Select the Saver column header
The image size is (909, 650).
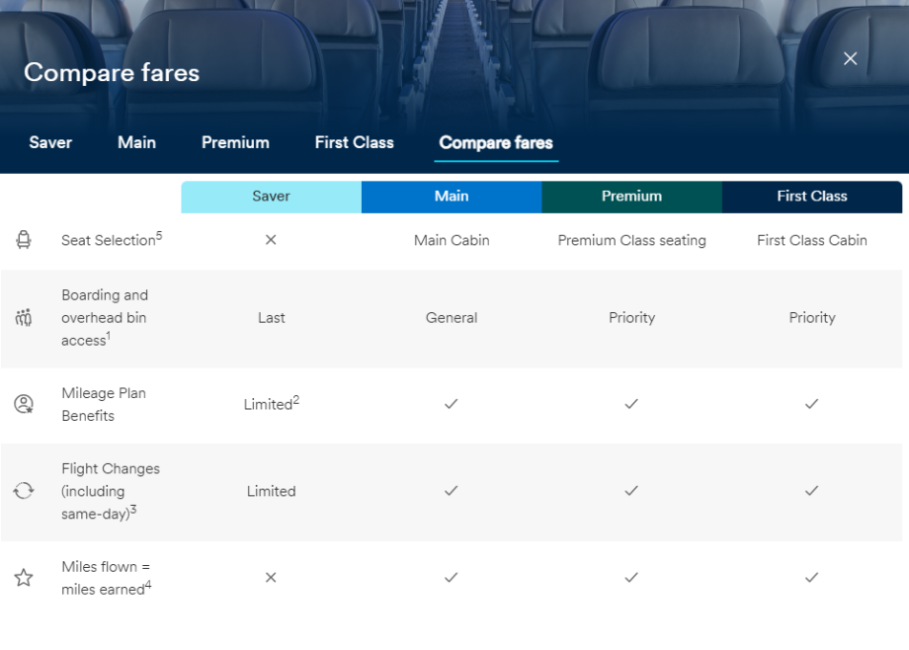(x=271, y=197)
